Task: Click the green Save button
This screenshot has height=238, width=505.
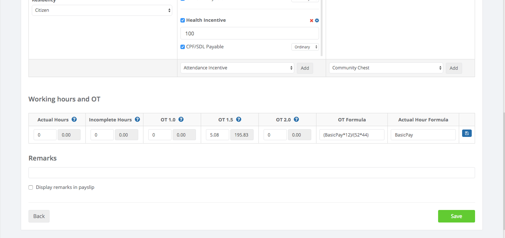Action: pos(457,216)
